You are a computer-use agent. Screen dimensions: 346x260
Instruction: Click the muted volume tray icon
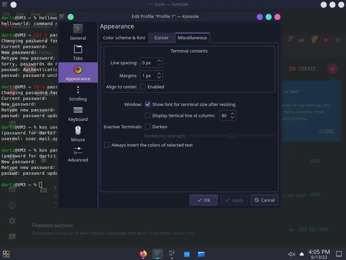coord(292,254)
